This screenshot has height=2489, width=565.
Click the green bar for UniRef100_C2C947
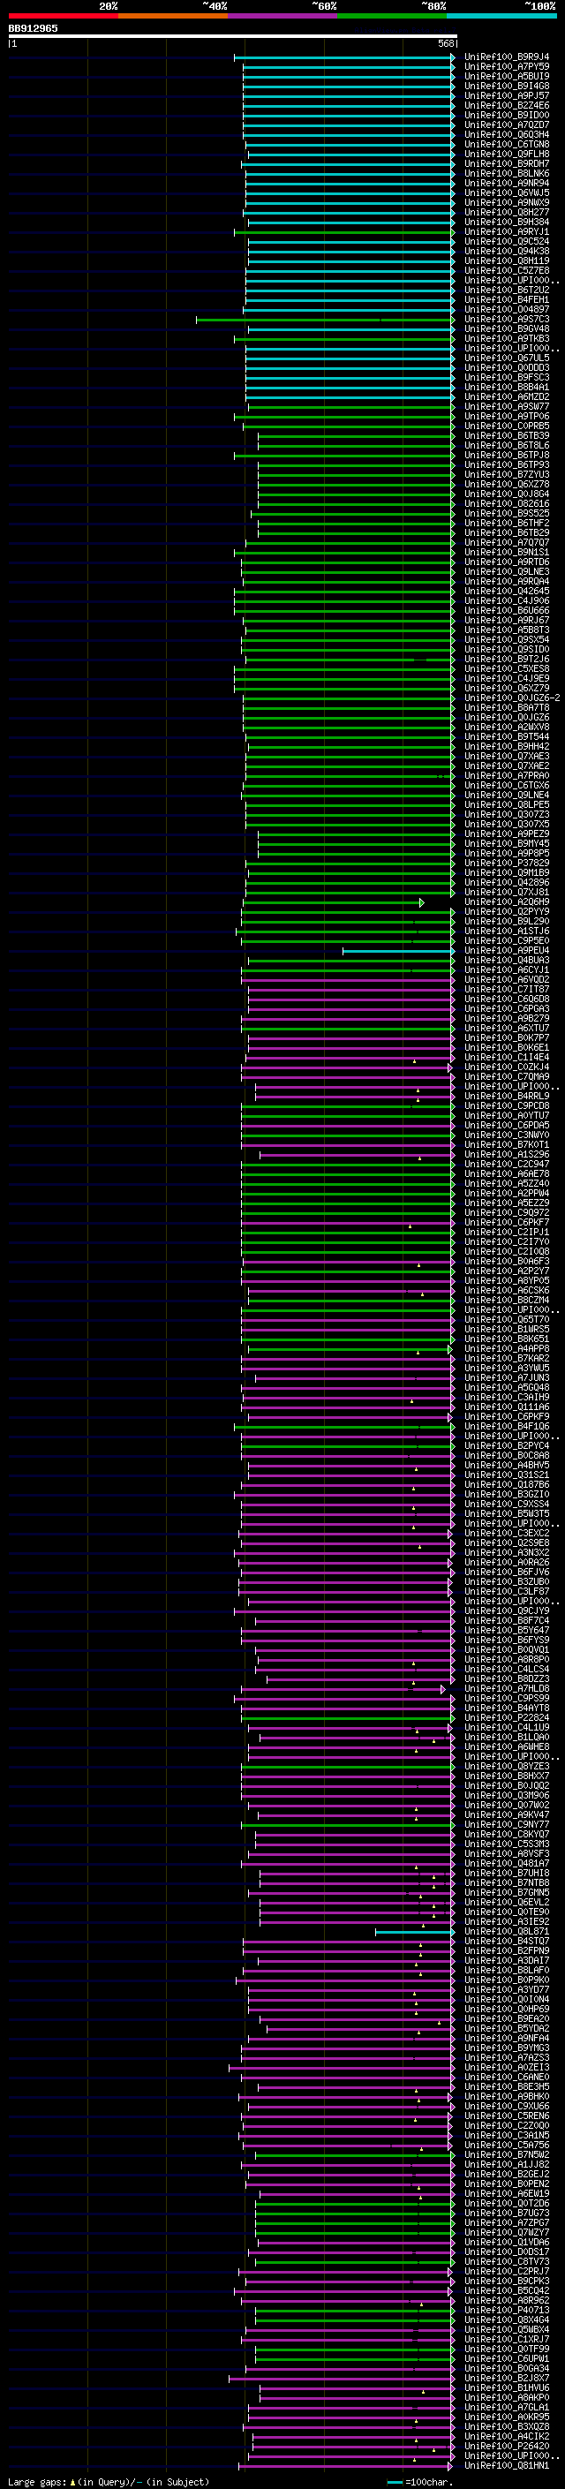pyautogui.click(x=348, y=1165)
